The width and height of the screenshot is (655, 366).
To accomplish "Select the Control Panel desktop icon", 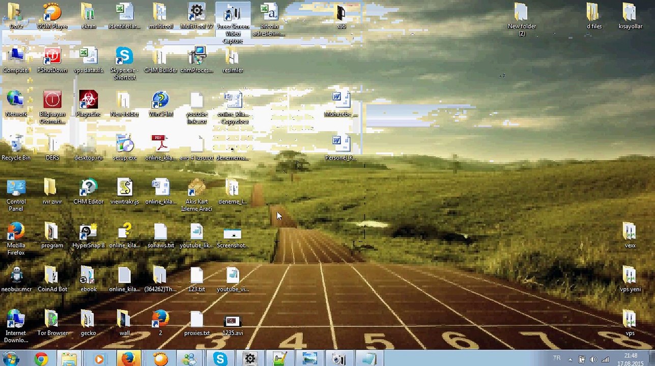I will [16, 196].
